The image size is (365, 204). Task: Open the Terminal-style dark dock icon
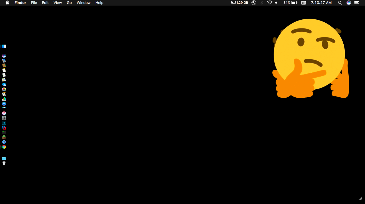[x=4, y=132]
